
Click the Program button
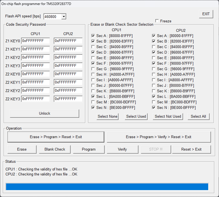pyautogui.click(x=89, y=149)
